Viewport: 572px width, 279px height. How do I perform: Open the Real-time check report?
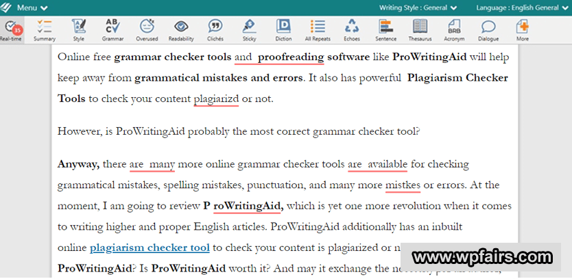pos(12,30)
